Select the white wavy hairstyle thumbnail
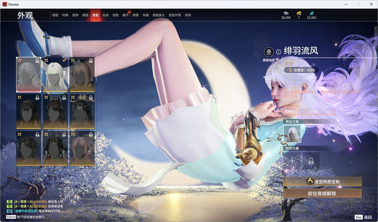 28,75
